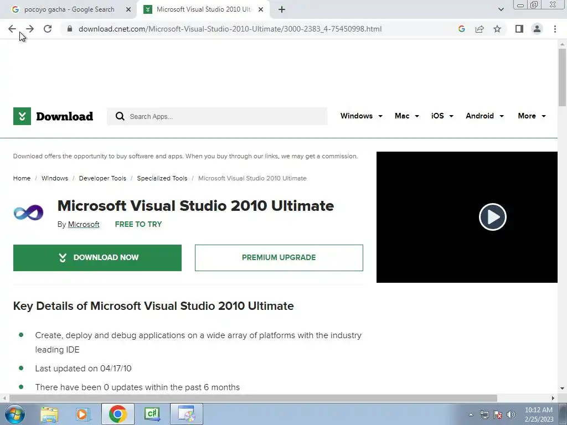Close the Microsoft Visual Studio 2010 tab
The width and height of the screenshot is (567, 425).
coord(261,10)
